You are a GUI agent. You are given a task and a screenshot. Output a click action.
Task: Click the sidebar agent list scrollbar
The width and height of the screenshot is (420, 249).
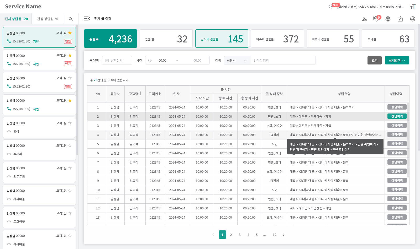pyautogui.click(x=77, y=90)
